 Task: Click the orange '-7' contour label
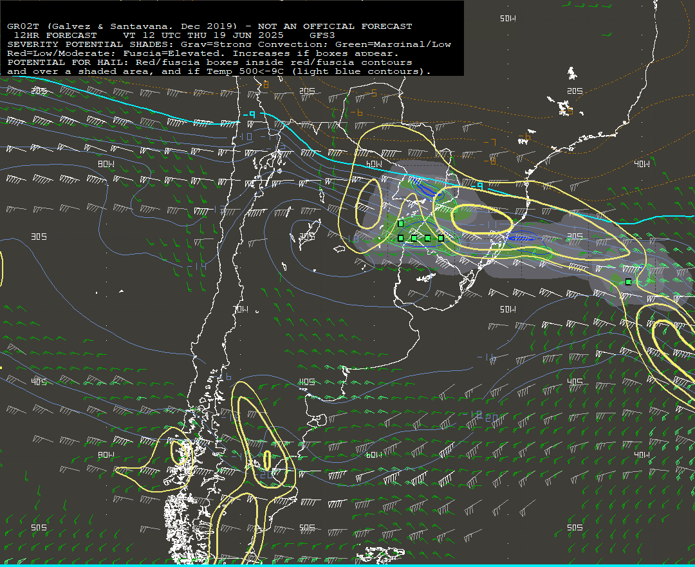[490, 142]
